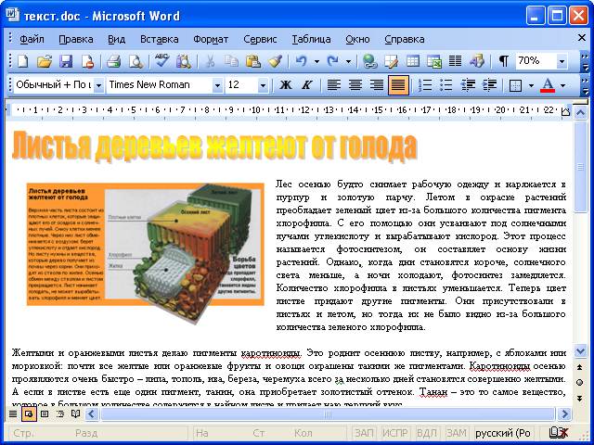The image size is (594, 445).
Task: Open an existing file with folder icon
Action: point(45,61)
